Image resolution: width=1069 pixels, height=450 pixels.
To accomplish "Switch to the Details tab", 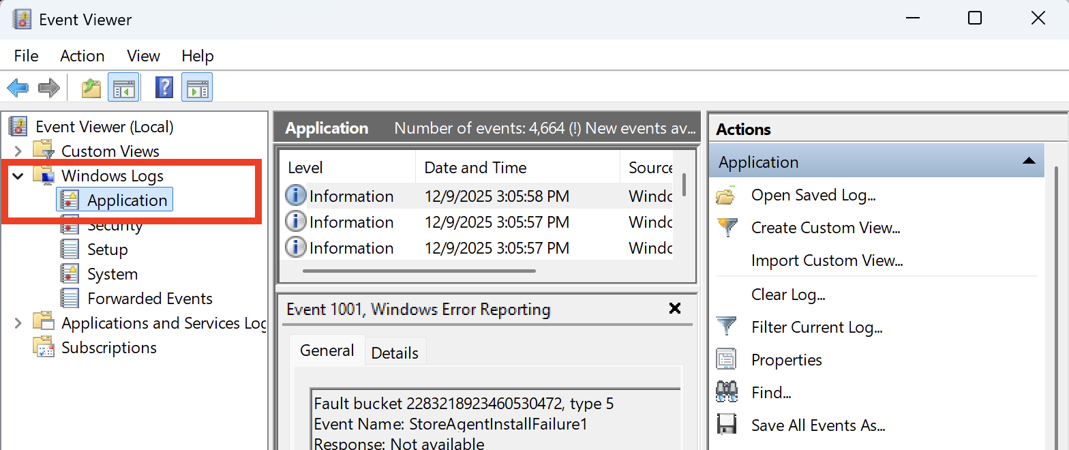I will pyautogui.click(x=395, y=352).
